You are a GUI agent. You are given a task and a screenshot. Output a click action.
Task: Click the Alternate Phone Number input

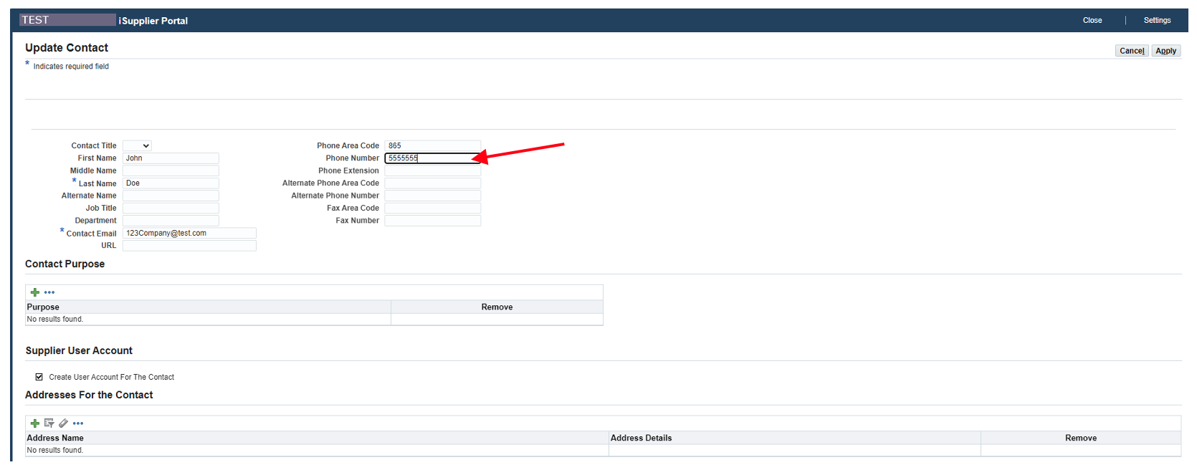click(433, 196)
